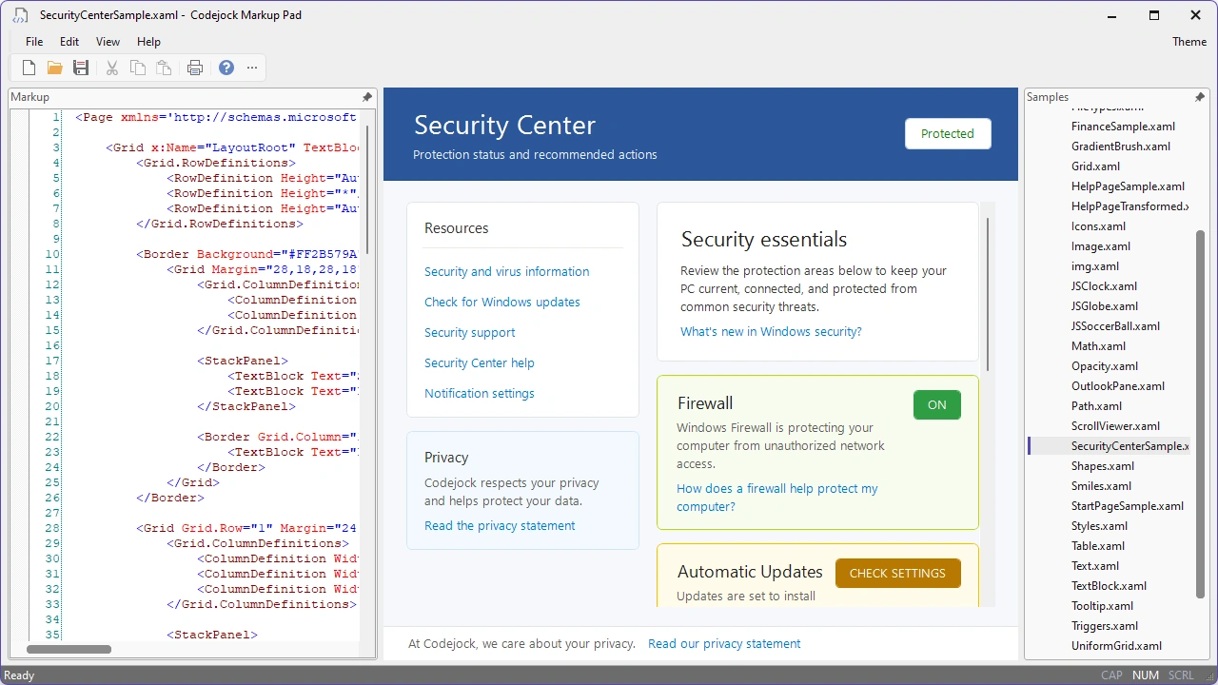
Task: Open the View menu
Action: 108,42
